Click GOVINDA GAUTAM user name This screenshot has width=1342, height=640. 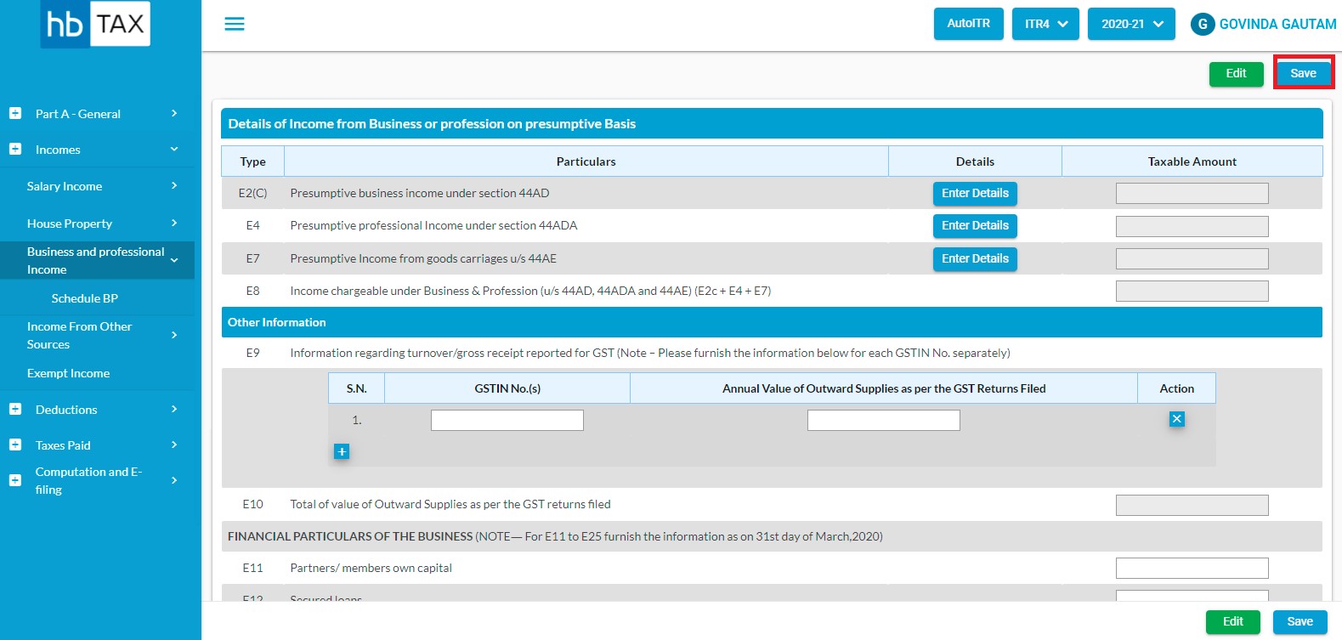click(x=1278, y=25)
